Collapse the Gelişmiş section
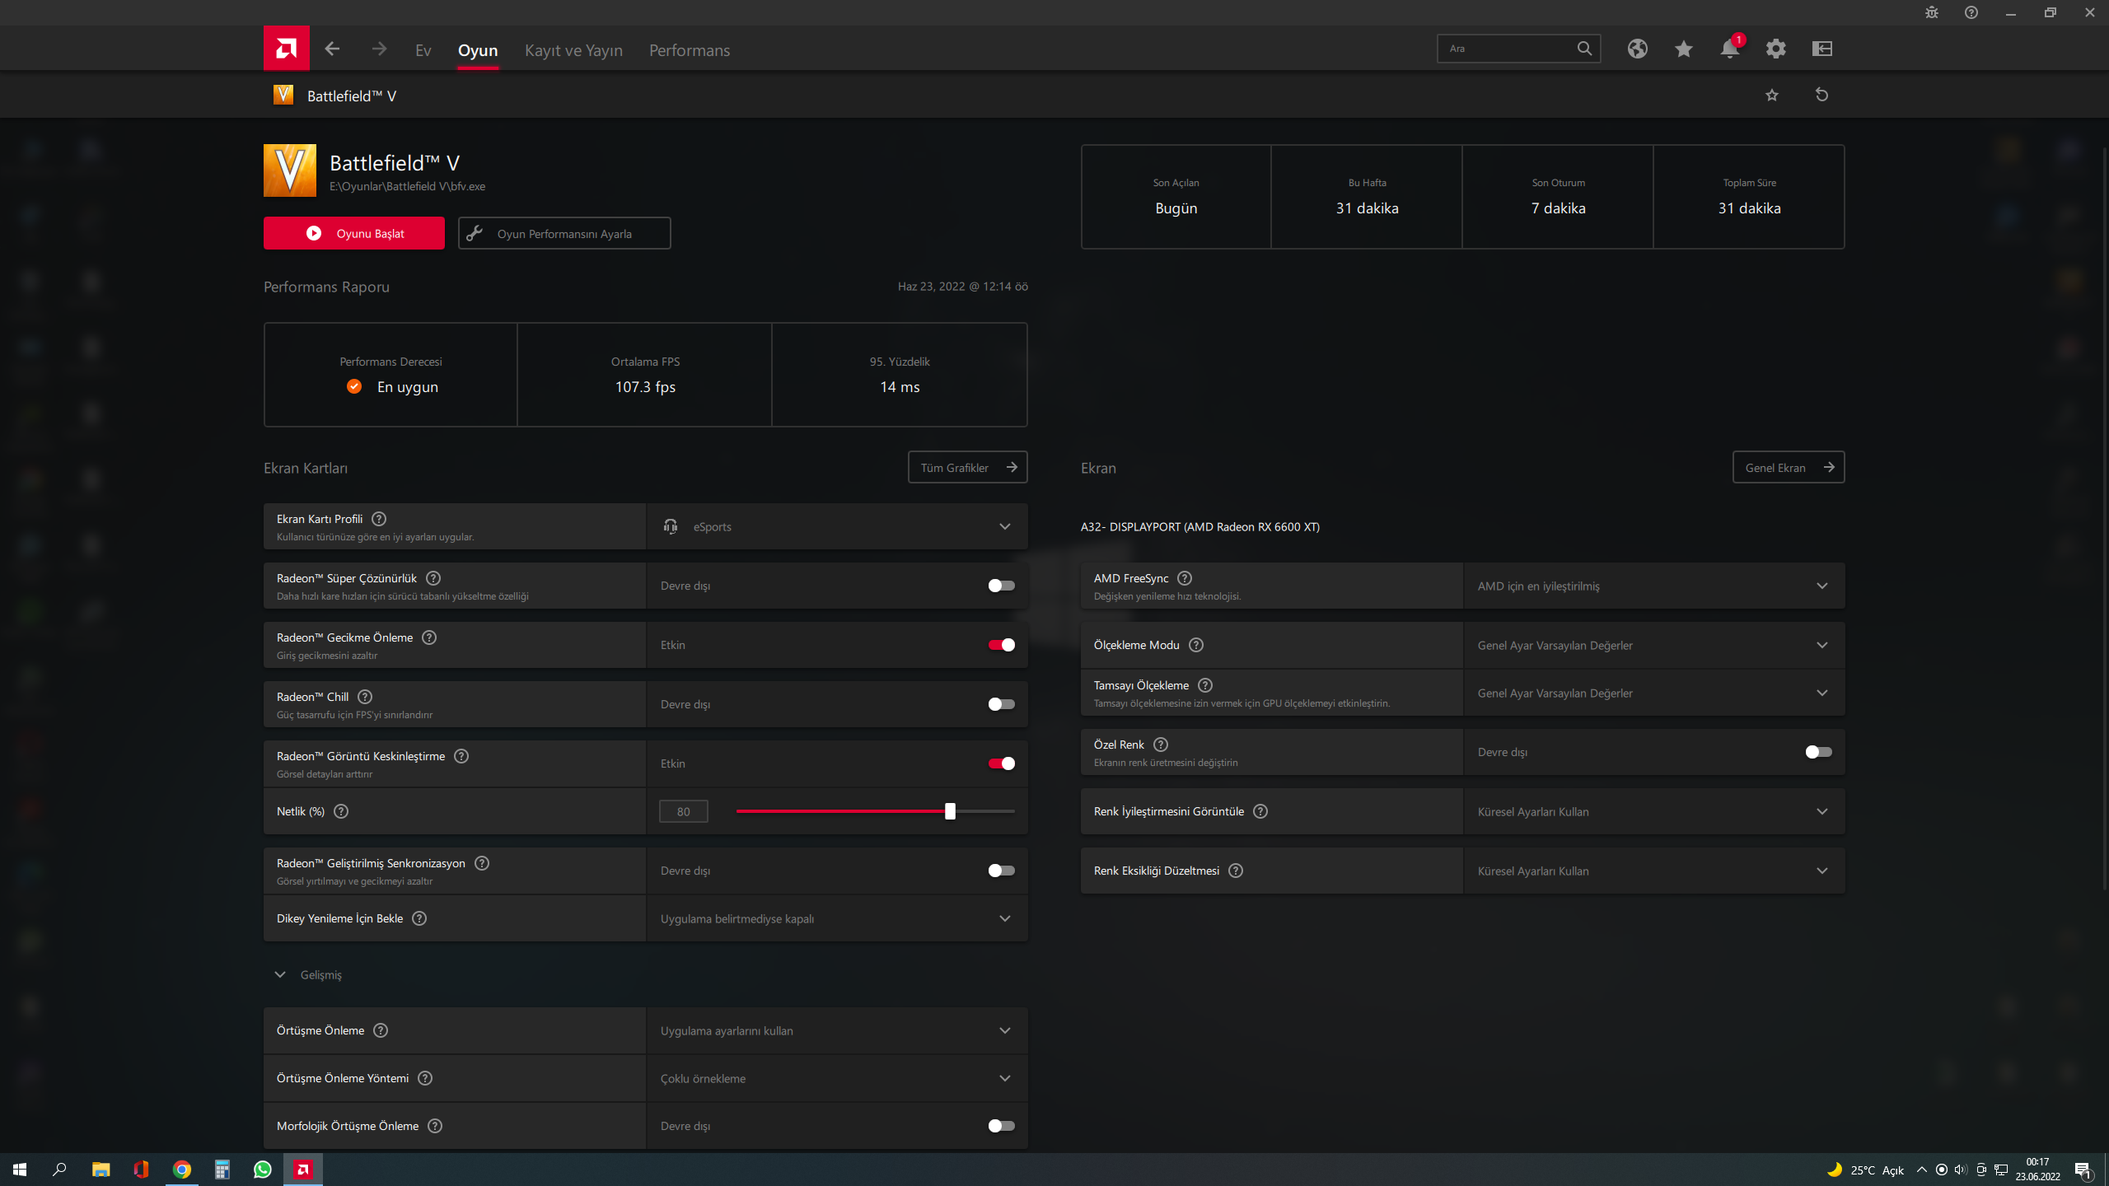This screenshot has height=1186, width=2109. (x=280, y=974)
